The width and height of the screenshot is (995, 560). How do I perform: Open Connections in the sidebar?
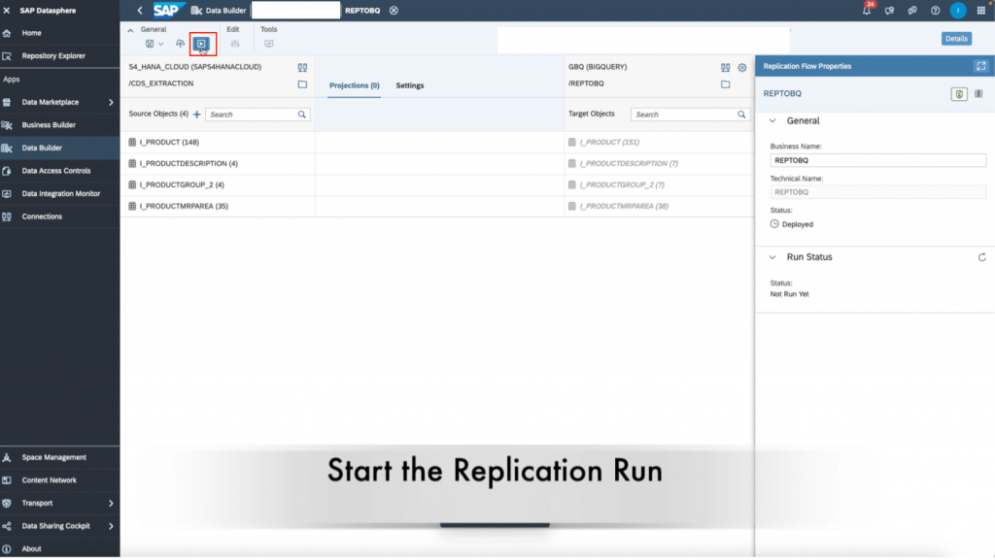pos(59,216)
